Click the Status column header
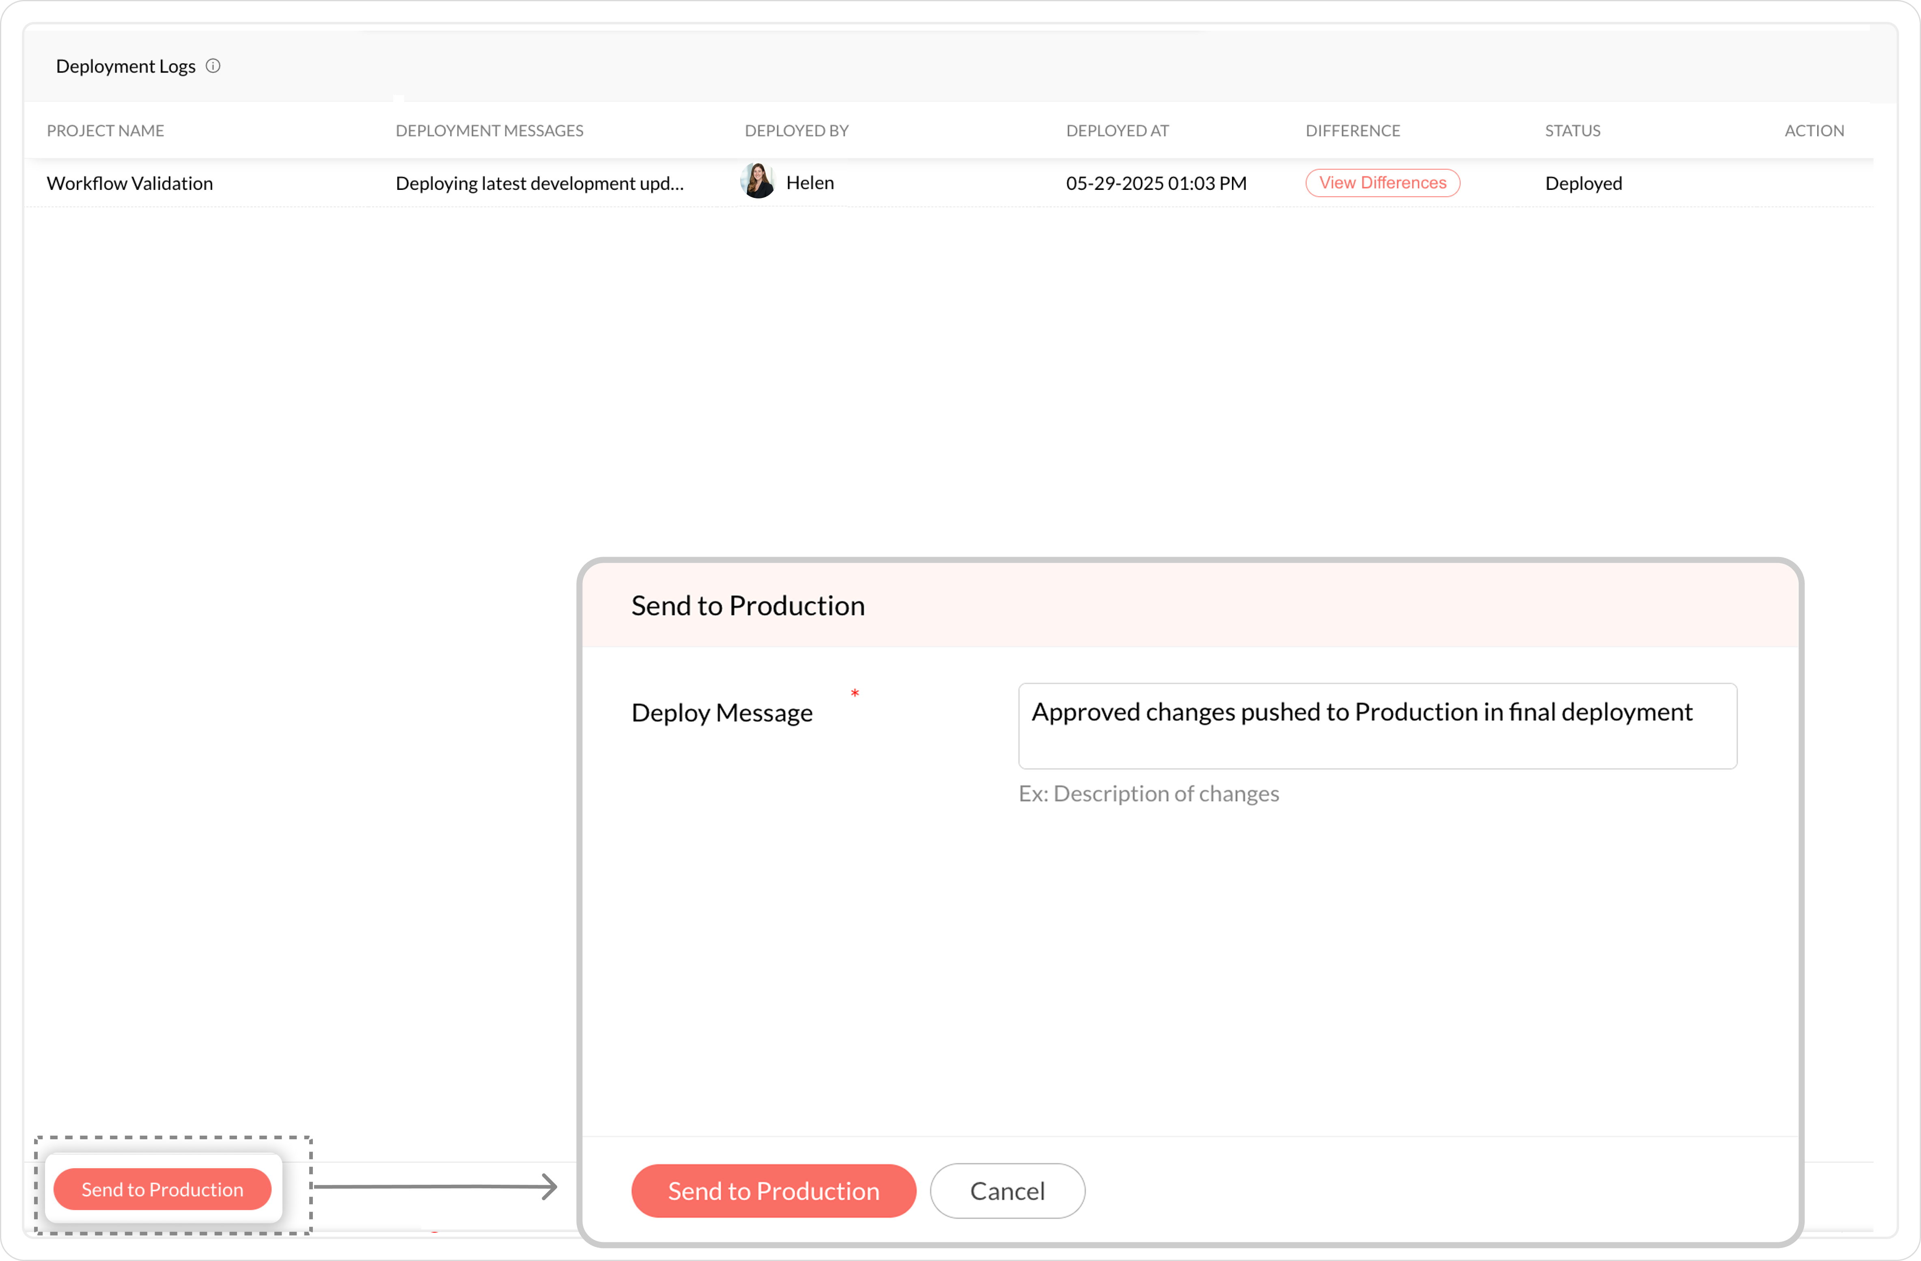This screenshot has width=1921, height=1261. pyautogui.click(x=1572, y=131)
